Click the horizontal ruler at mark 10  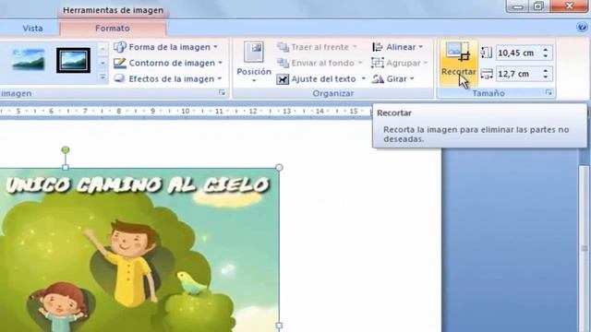185,112
